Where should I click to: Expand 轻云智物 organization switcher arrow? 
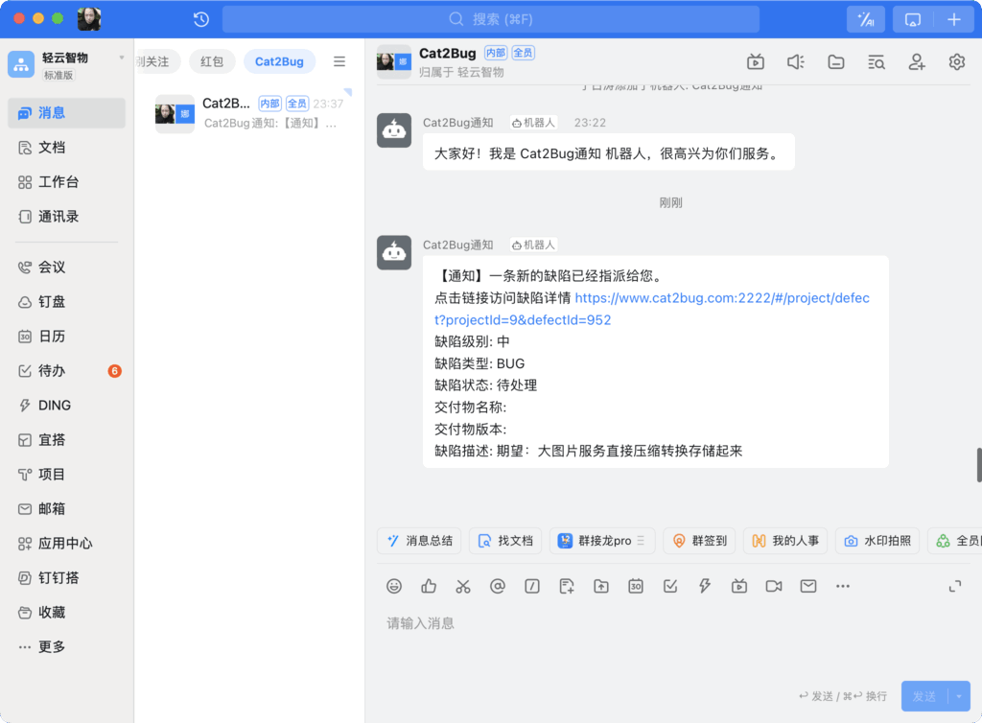coord(122,58)
